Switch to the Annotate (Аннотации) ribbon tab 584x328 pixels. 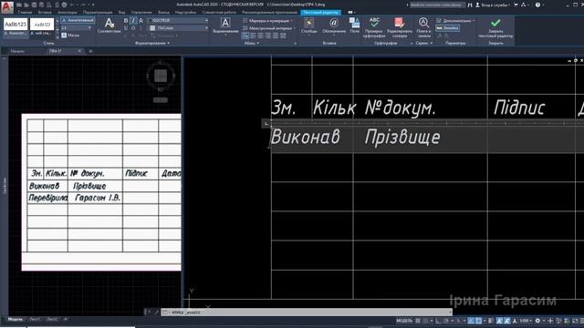(67, 12)
